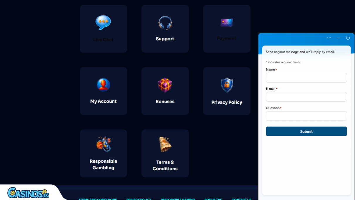The height and width of the screenshot is (200, 355).
Task: Open Responsible Gaming in the footer
Action: (178, 199)
